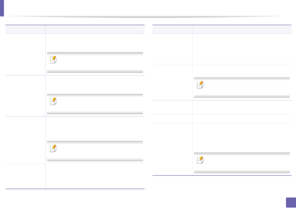
Task: Click the thin fourth row of right table
Action: (x=222, y=119)
